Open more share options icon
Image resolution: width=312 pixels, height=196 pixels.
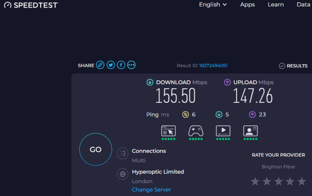click(131, 65)
